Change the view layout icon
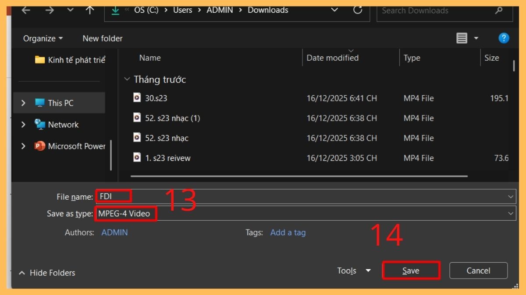This screenshot has width=526, height=295. click(462, 38)
